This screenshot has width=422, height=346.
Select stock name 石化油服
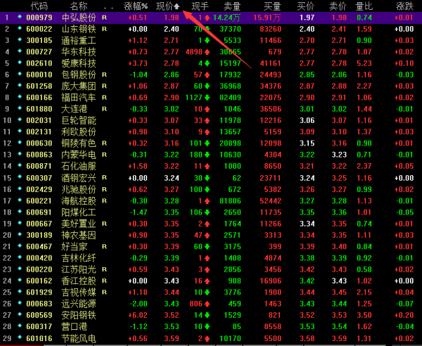pos(79,166)
